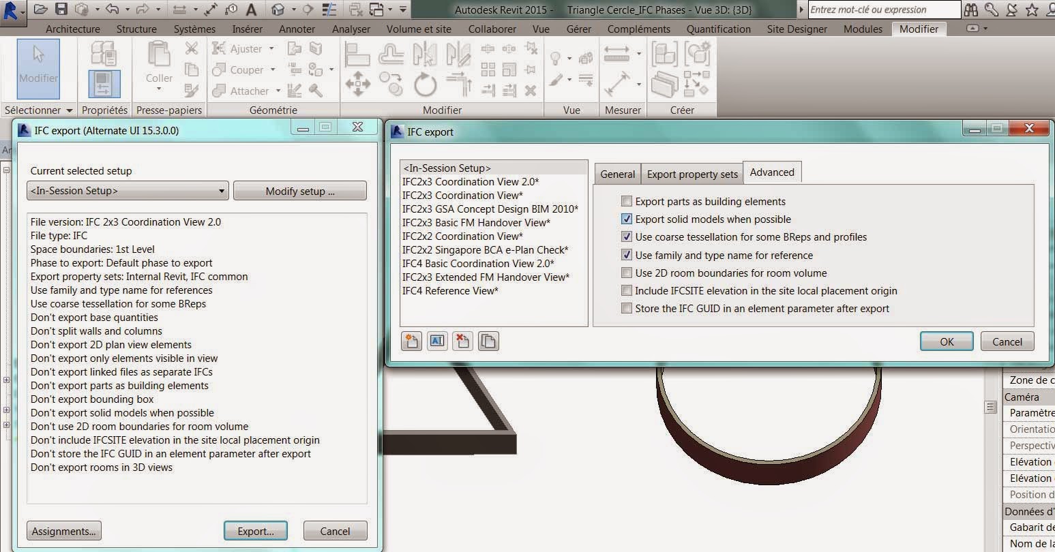This screenshot has height=552, width=1055.
Task: Select the Align tool in Modifier panel
Action: 357,55
